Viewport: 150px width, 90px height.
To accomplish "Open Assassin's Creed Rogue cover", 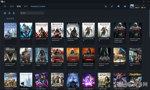I will [x=41, y=55].
